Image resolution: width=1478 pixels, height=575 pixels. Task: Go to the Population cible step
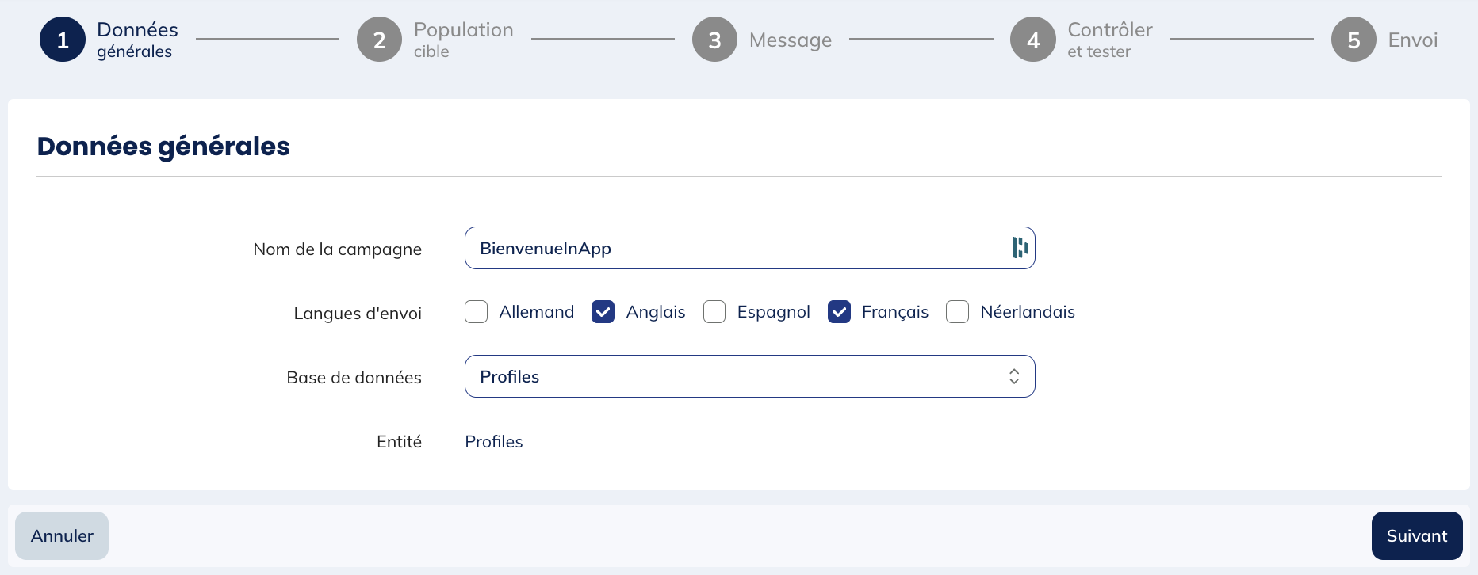pos(463,40)
